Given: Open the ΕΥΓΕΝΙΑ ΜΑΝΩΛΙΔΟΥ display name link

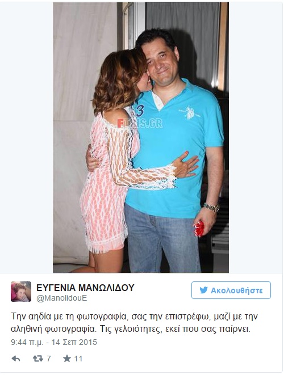Looking at the screenshot, I should pyautogui.click(x=86, y=288).
